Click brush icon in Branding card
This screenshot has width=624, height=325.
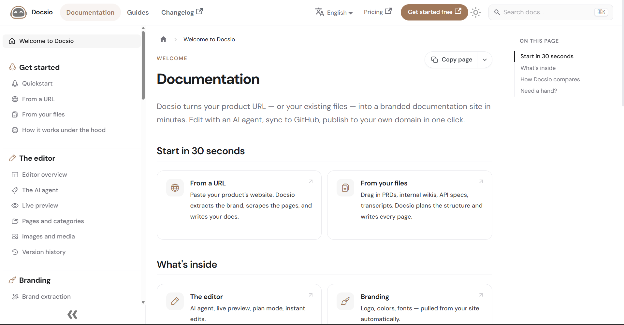click(x=345, y=301)
